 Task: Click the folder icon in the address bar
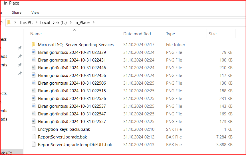click(x=9, y=22)
